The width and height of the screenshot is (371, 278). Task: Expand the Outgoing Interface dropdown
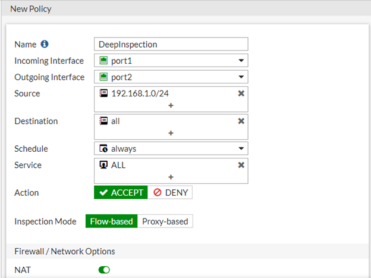pyautogui.click(x=241, y=77)
